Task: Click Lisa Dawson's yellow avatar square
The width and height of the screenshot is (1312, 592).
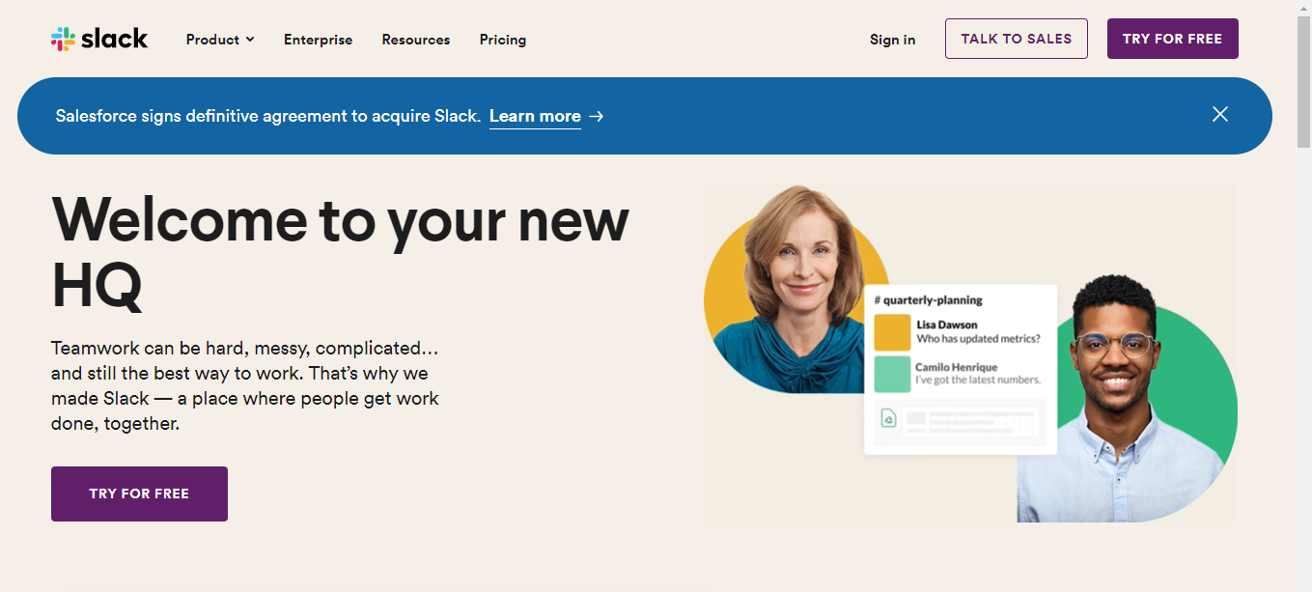Action: [x=892, y=332]
